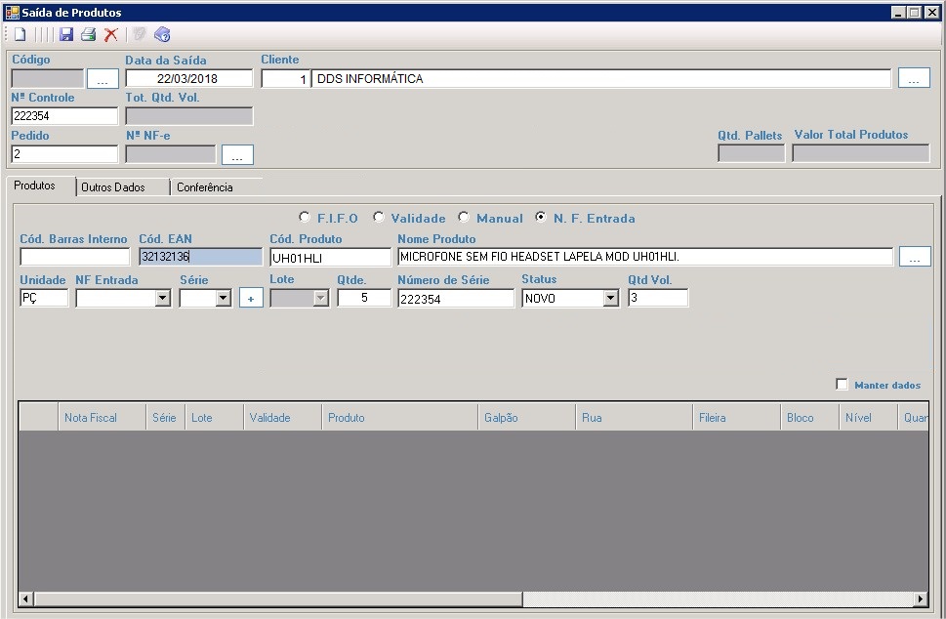The height and width of the screenshot is (619, 946).
Task: Open product search ellipsis next to Nome Produto
Action: tap(914, 258)
